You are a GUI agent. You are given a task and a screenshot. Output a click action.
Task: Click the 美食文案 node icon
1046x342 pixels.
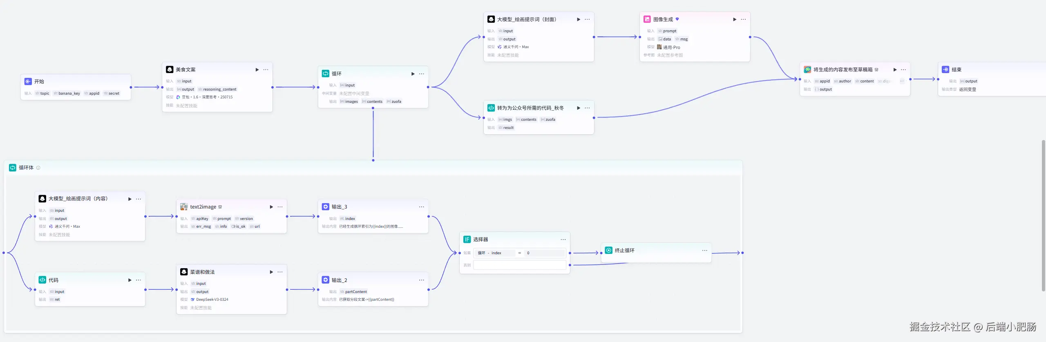click(170, 69)
